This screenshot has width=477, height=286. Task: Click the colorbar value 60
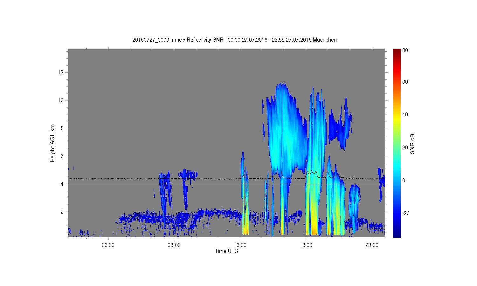pos(405,82)
